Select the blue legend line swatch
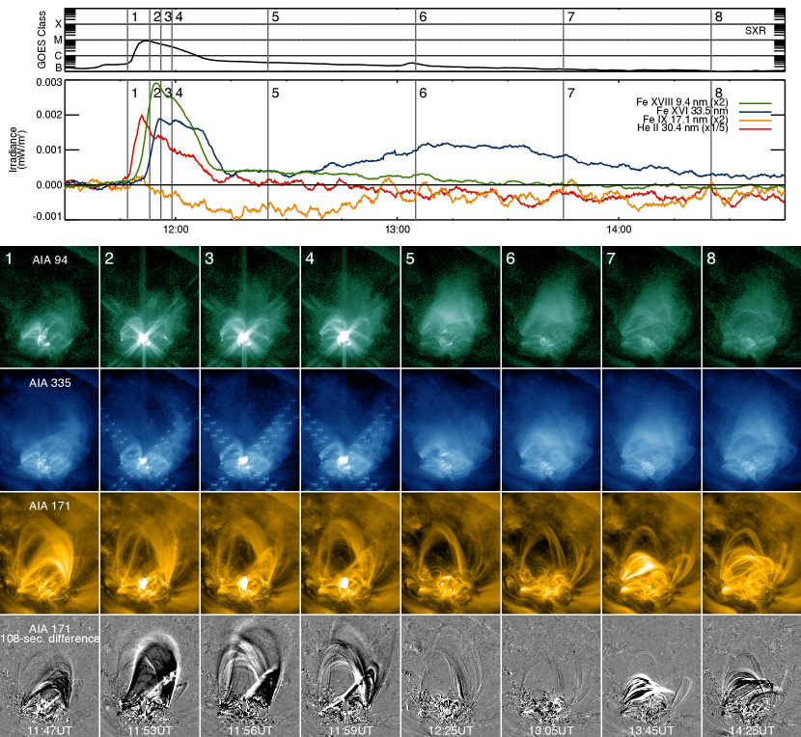 (x=755, y=112)
